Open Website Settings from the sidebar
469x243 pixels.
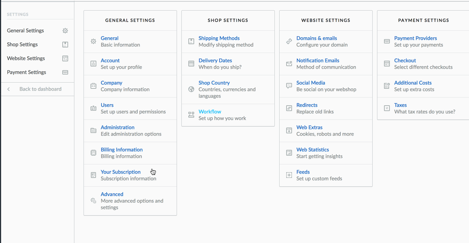[x=26, y=58]
